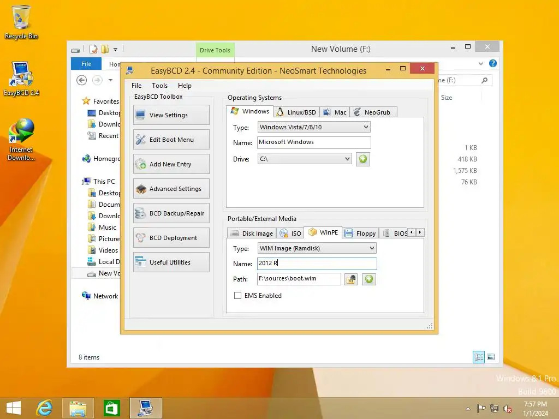The image size is (559, 419).
Task: Switch to the Mac tab
Action: (335, 112)
